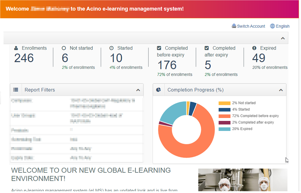Click the Started clock icon
301x193 pixels.
pos(112,48)
